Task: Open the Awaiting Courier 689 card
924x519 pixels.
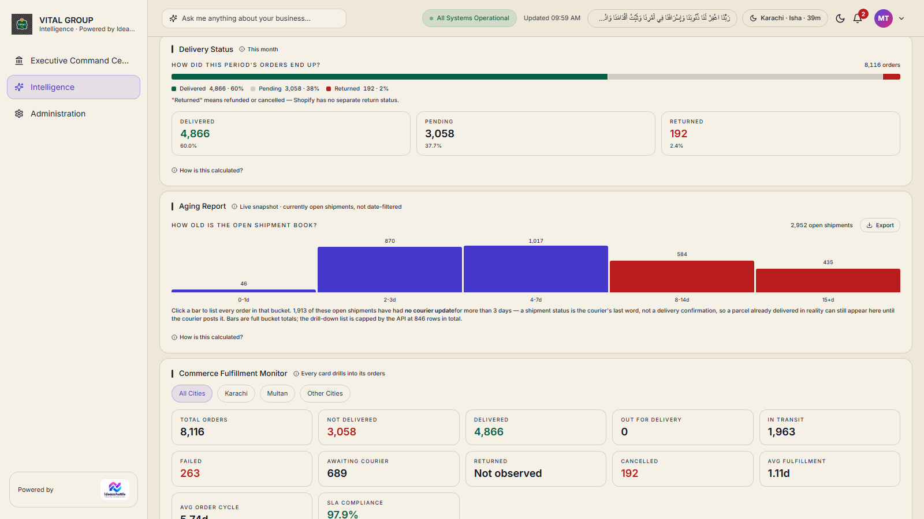Action: click(389, 469)
